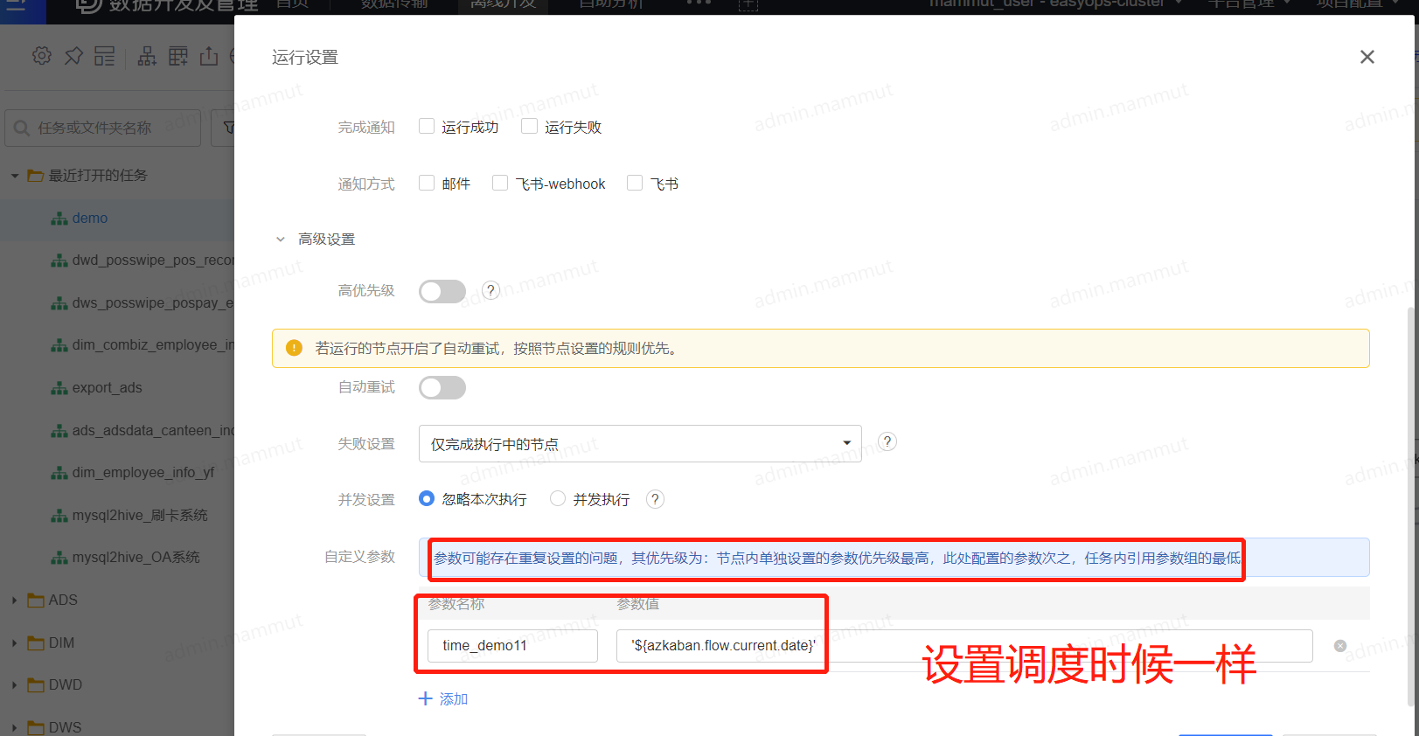Viewport: 1419px width, 736px height.
Task: Open the gear settings icon in left toolbar
Action: (x=42, y=56)
